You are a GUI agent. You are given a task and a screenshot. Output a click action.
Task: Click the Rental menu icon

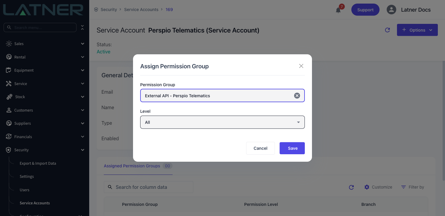point(9,57)
